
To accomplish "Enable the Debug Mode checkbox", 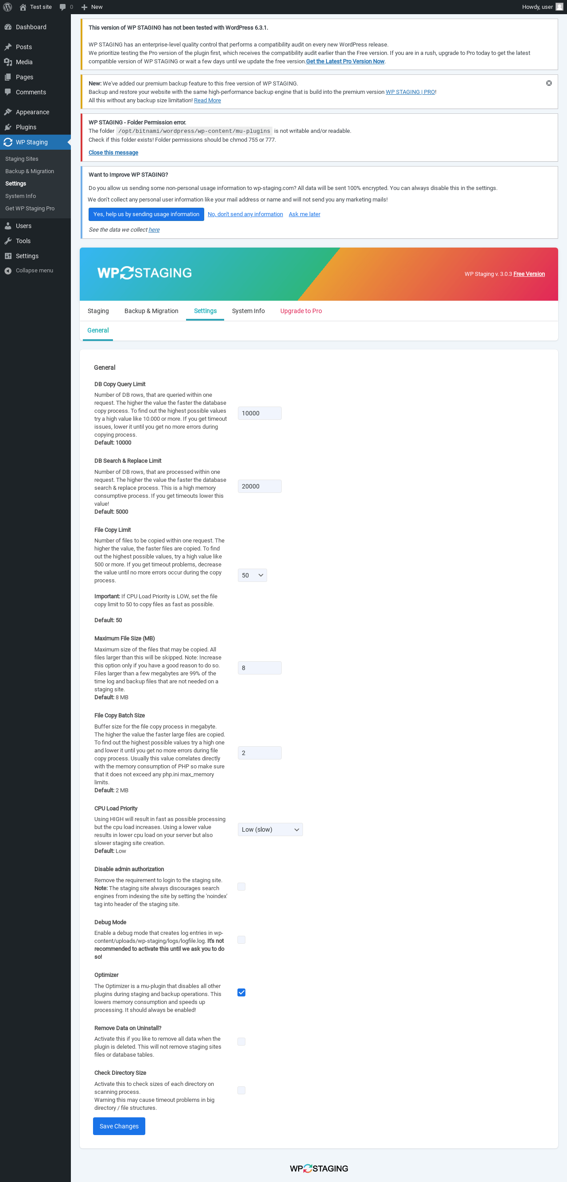I will [241, 939].
